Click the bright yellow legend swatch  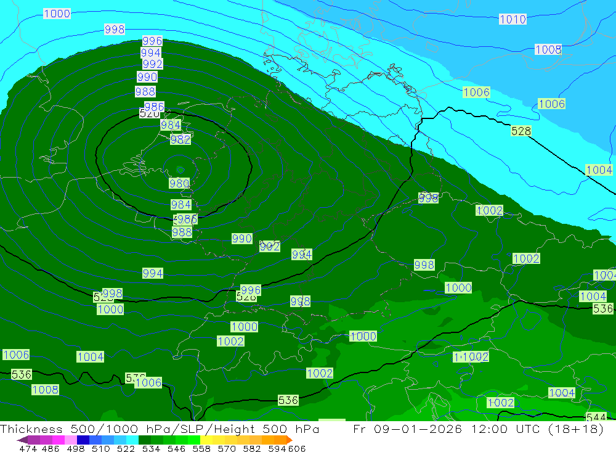point(206,440)
